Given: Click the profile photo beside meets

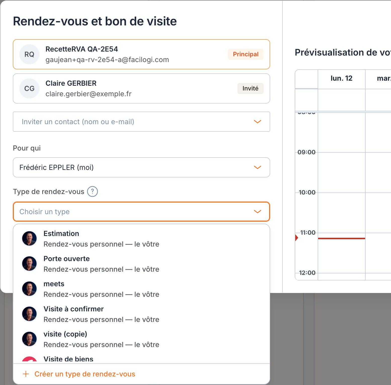Looking at the screenshot, I should (29, 289).
